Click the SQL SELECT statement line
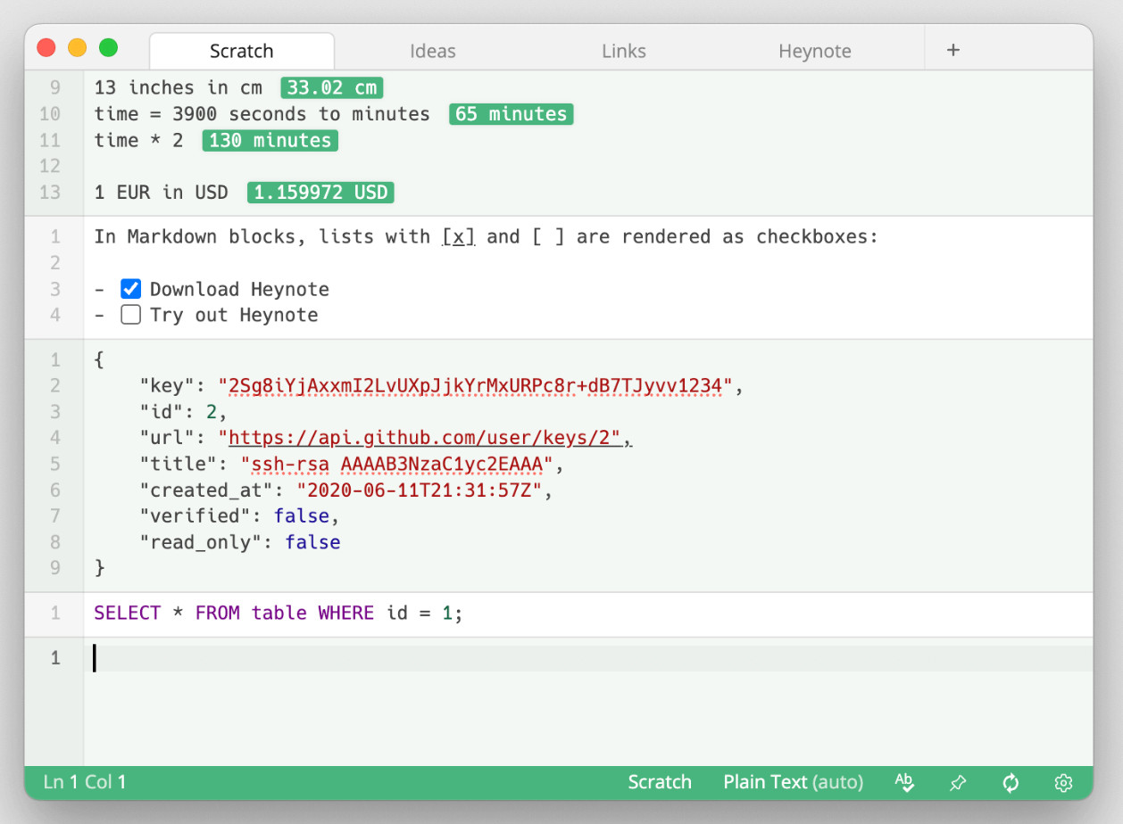Viewport: 1123px width, 824px height. click(x=279, y=614)
